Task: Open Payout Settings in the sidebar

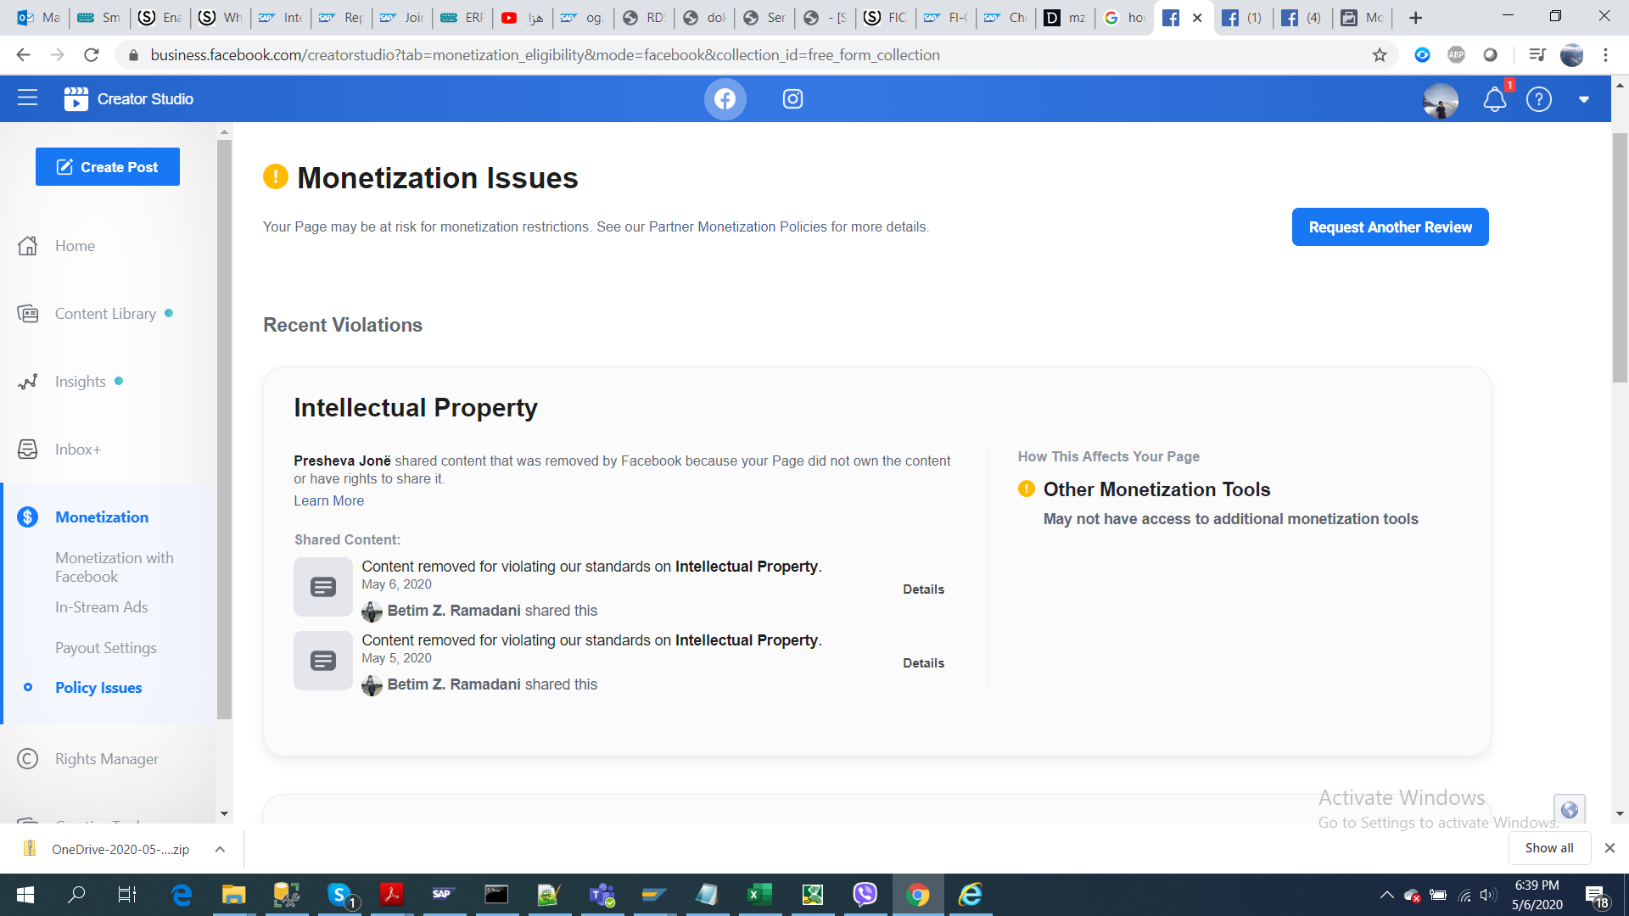Action: (x=105, y=648)
